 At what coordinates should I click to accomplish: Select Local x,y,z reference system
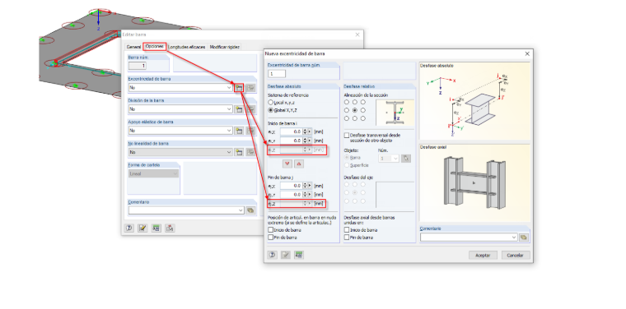270,103
